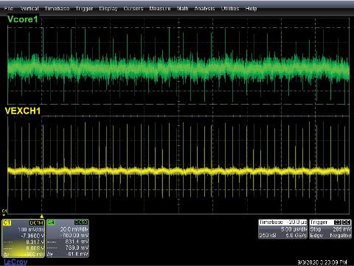
Task: Click the green C4 channel badge
Action: pos(50,223)
